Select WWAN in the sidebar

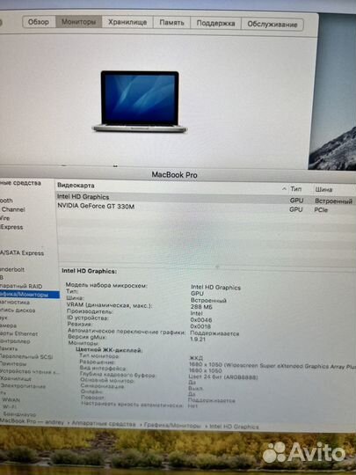tap(11, 399)
